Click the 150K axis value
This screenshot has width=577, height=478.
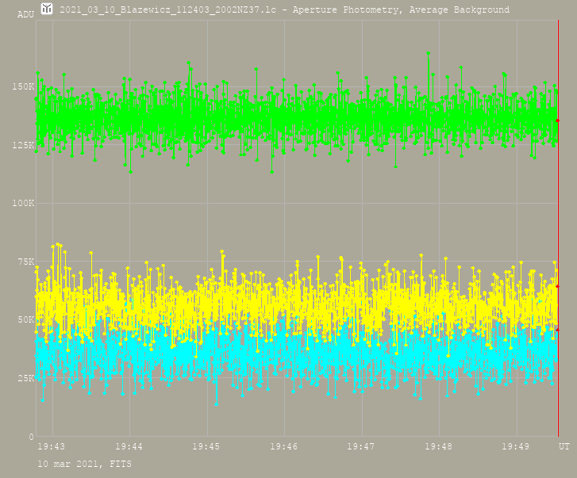pos(23,86)
